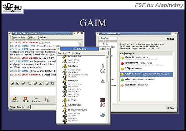Image resolution: width=186 pixels, height=131 pixels.
Task: Select buddy Mark Doliner
Action: click(74, 114)
